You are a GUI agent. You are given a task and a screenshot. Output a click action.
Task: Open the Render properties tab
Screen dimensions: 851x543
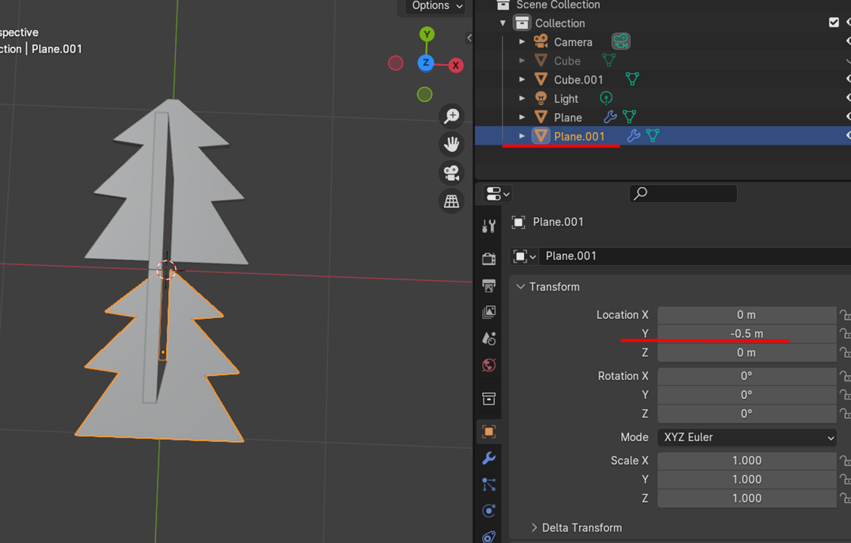coord(489,259)
